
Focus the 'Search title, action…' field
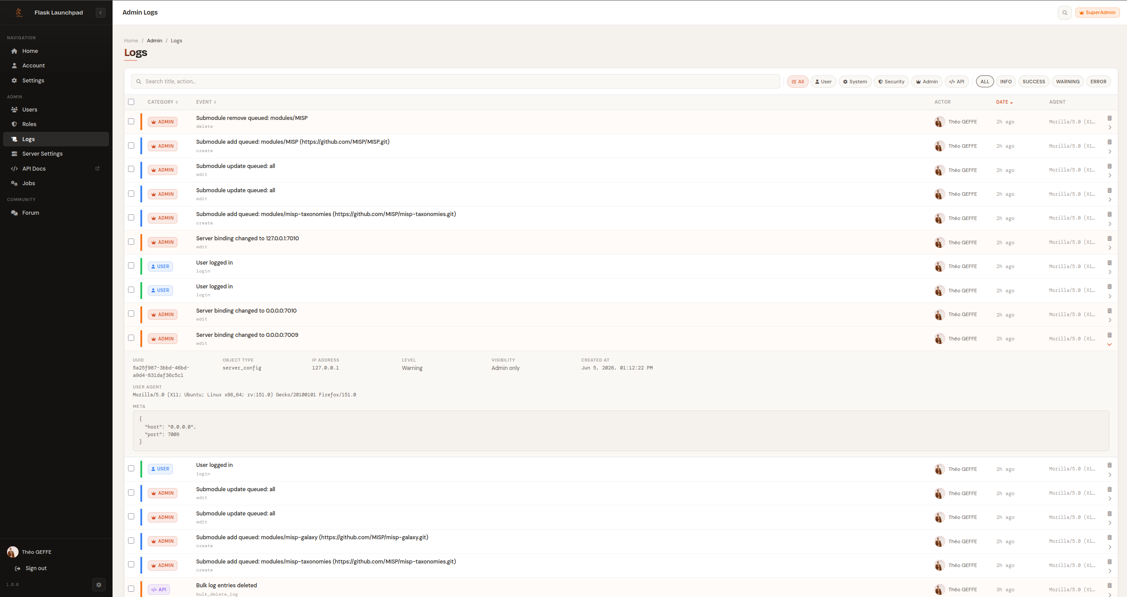pyautogui.click(x=455, y=82)
